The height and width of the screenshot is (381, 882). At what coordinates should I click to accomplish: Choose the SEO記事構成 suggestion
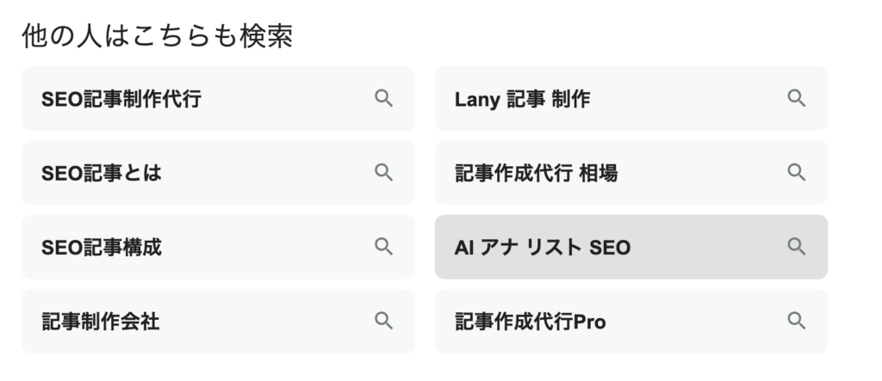point(102,248)
